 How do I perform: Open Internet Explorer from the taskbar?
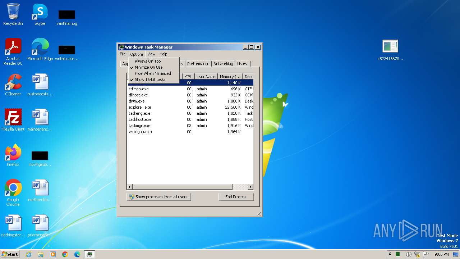(28, 254)
